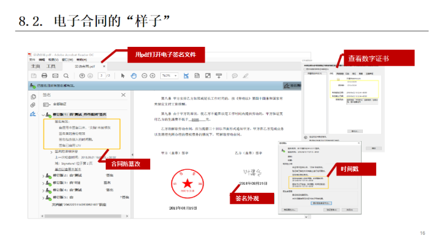
Task: Open the 视图(V) menu
Action: (x=53, y=59)
